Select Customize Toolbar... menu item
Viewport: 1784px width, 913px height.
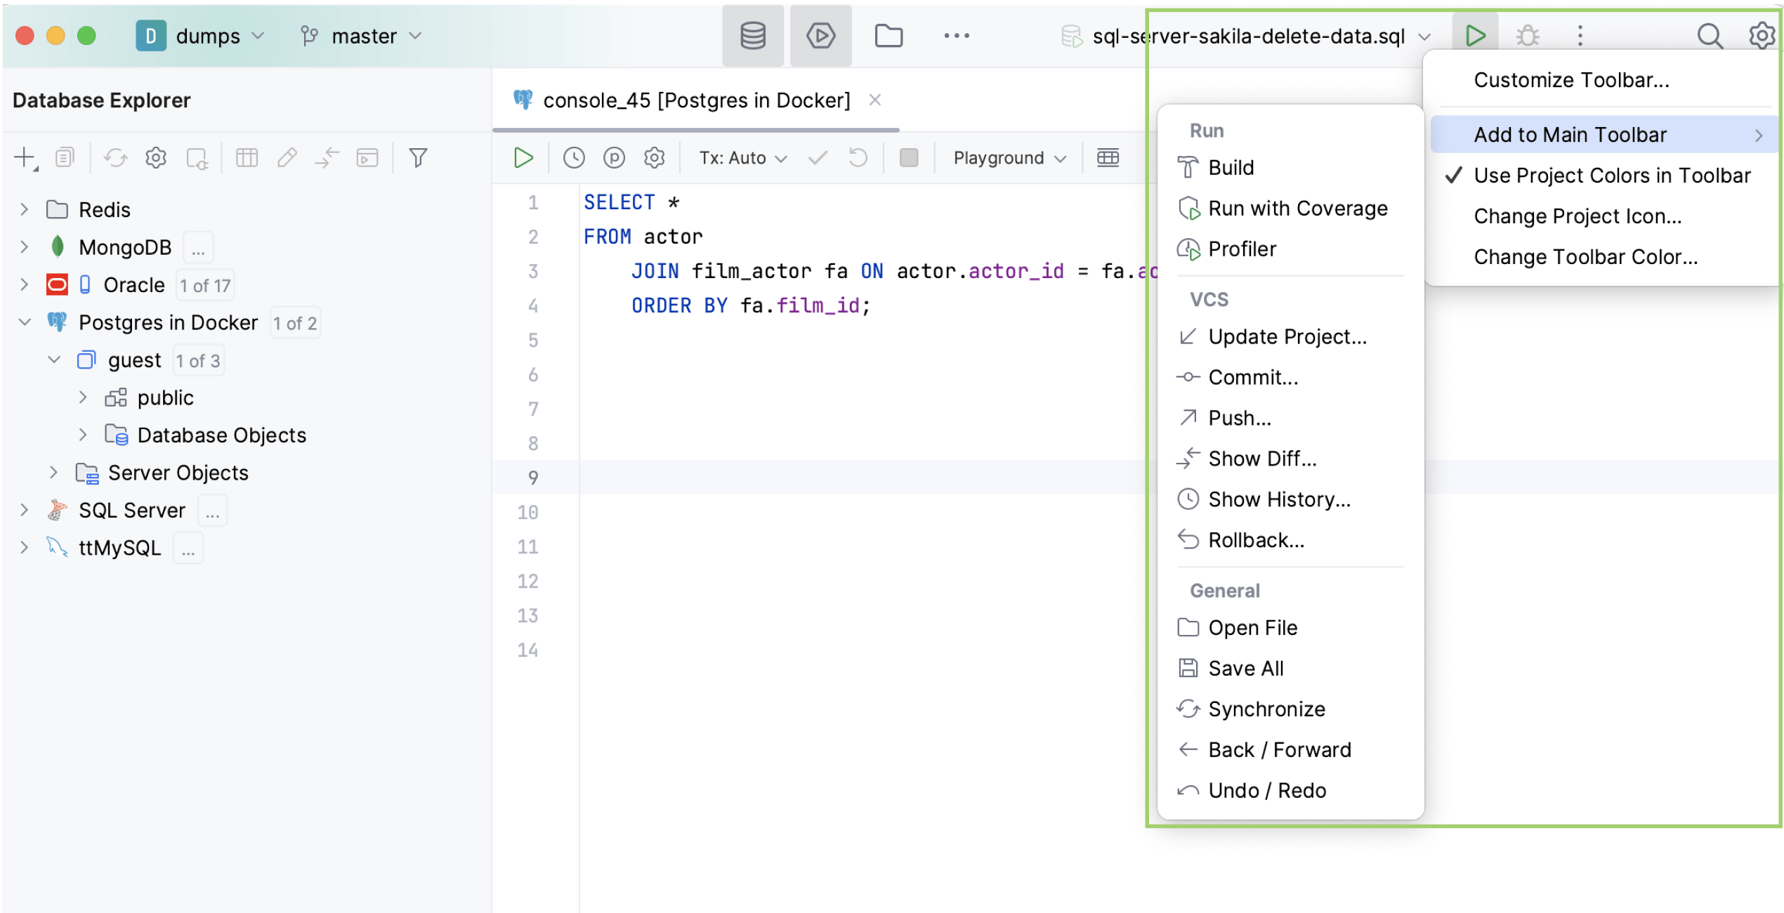(1571, 80)
